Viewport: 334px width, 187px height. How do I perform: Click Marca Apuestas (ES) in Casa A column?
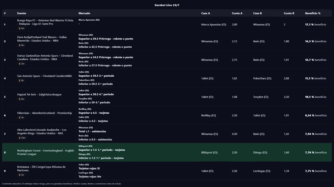pyautogui.click(x=213, y=24)
